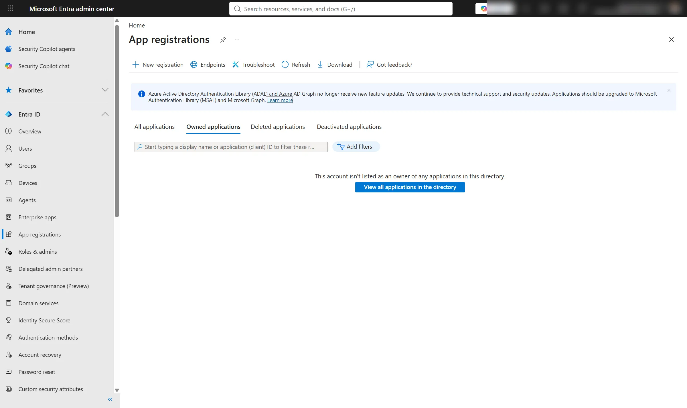
Task: Open the Deleted applications tab
Action: 278,127
